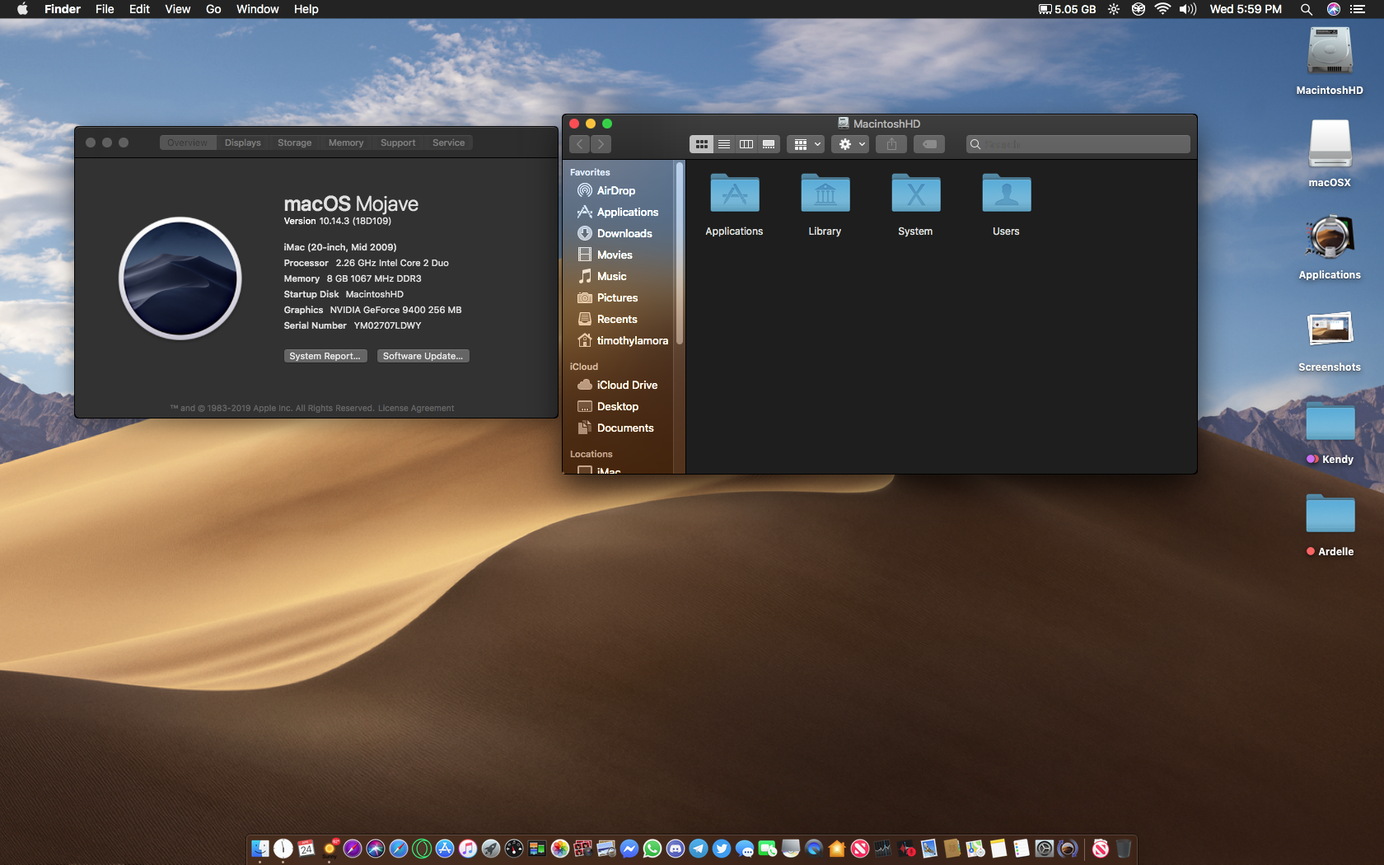
Task: Open the Window menu
Action: coord(258,9)
